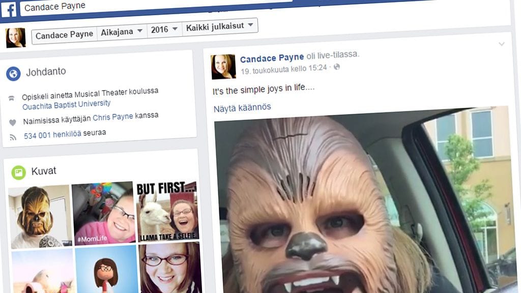Click the small profile avatar in timeline bar
The image size is (521, 293).
pos(15,38)
